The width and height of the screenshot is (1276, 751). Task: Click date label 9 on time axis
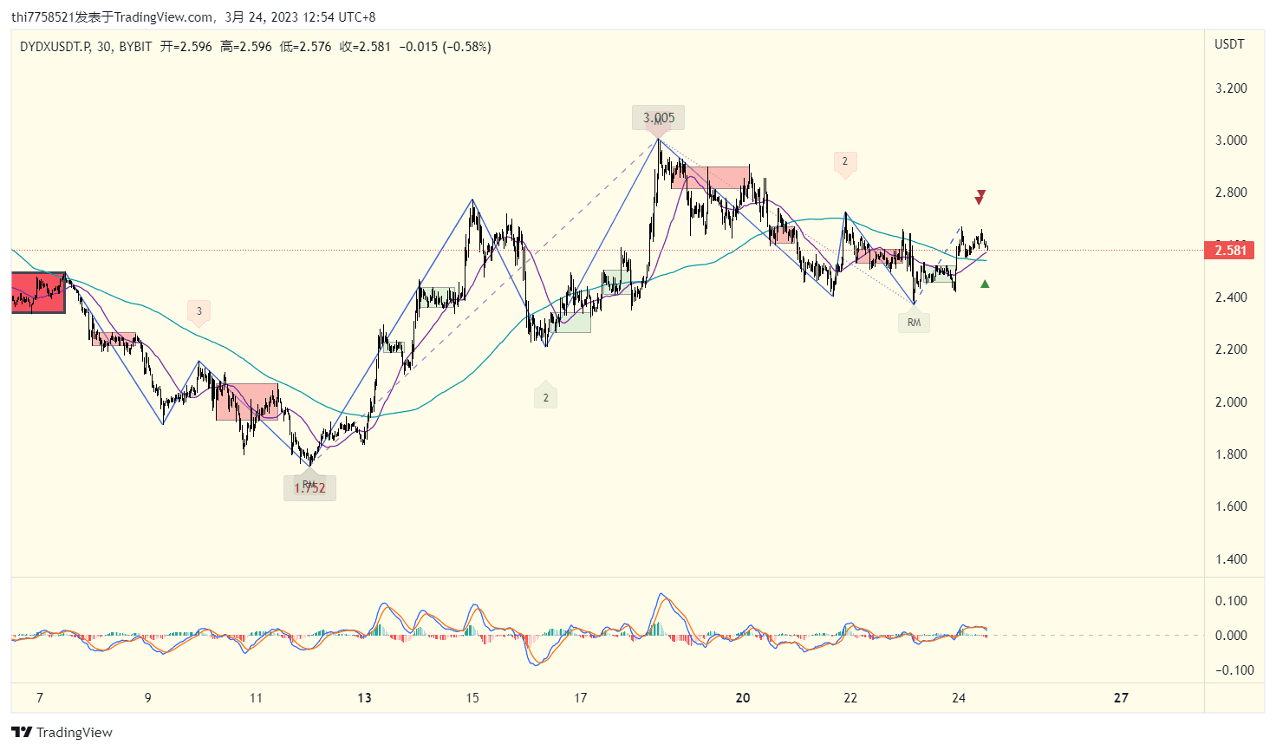pyautogui.click(x=148, y=698)
